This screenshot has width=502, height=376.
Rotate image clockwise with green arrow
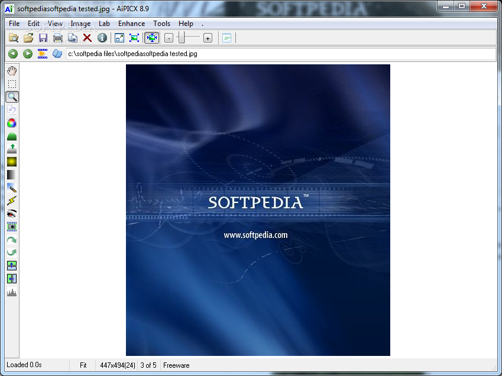coord(12,240)
